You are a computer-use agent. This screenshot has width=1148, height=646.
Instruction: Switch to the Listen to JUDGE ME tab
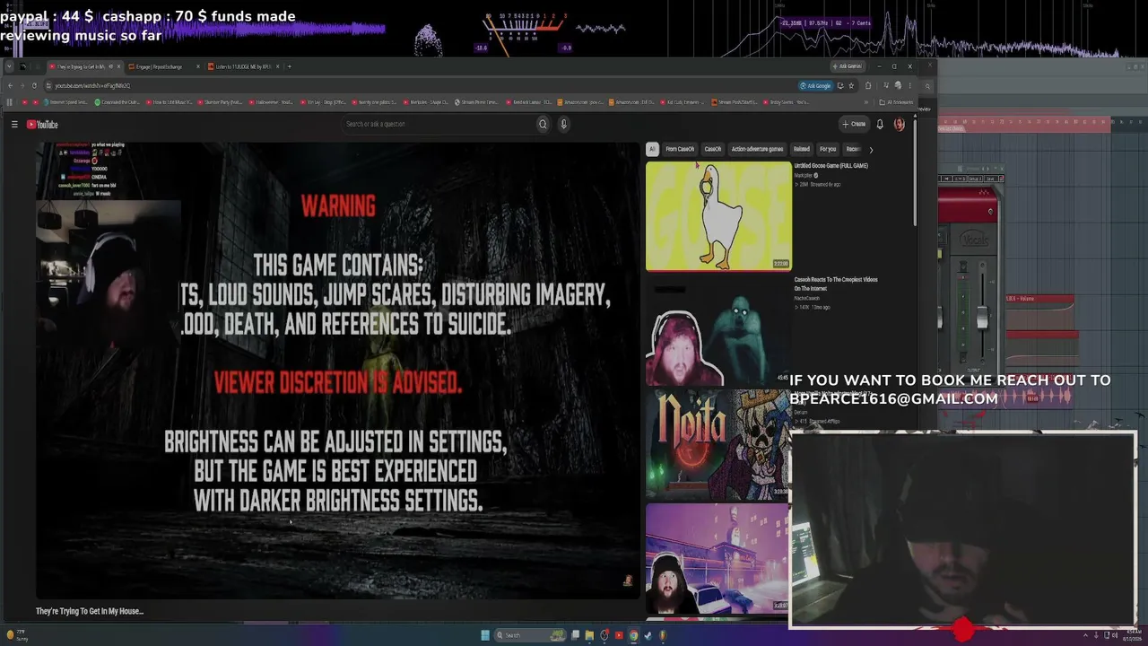click(x=242, y=66)
